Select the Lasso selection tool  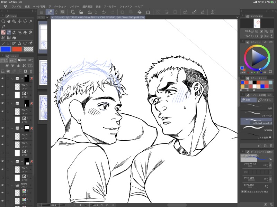pos(25,21)
